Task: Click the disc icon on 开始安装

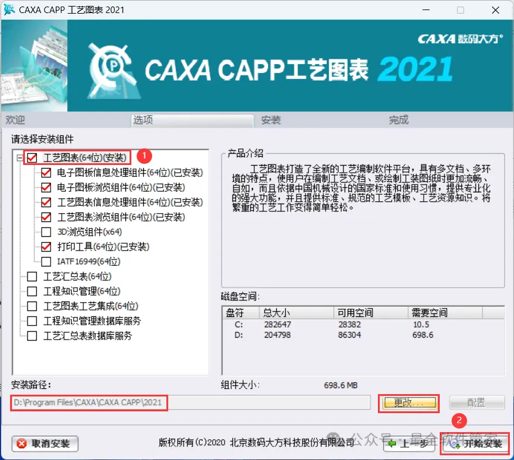Action: (455, 444)
